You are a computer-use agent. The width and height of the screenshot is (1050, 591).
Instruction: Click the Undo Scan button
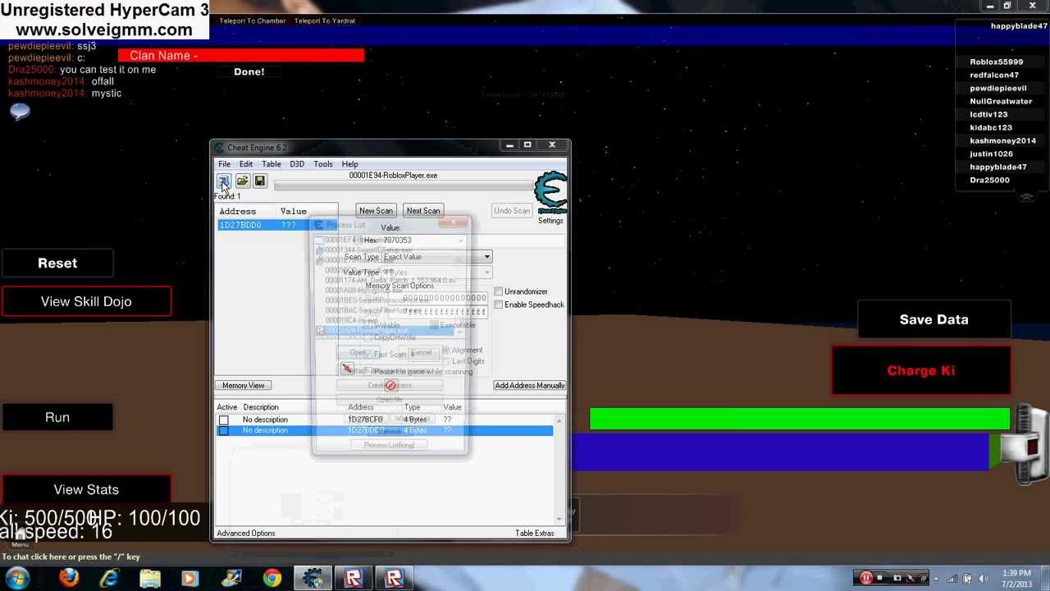(512, 211)
